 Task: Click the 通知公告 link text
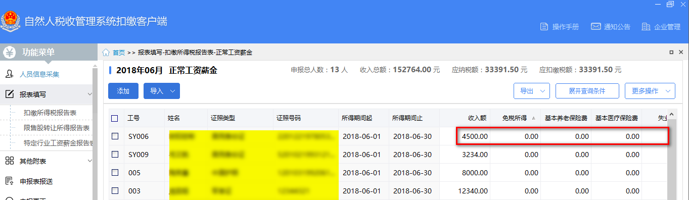pos(617,27)
